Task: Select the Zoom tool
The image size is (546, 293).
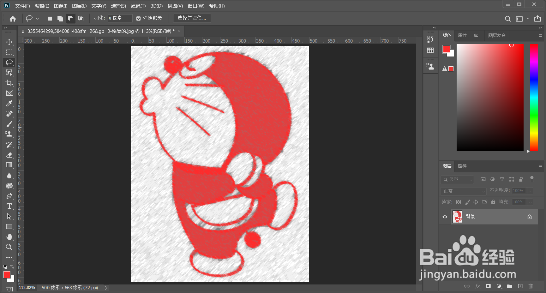Action: click(9, 247)
